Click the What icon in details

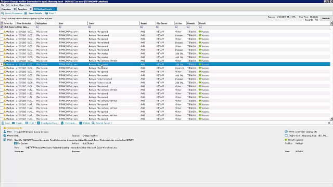coord(5,140)
